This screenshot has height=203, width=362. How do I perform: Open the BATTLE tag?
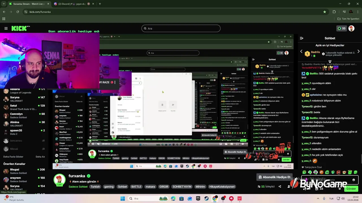(x=136, y=187)
